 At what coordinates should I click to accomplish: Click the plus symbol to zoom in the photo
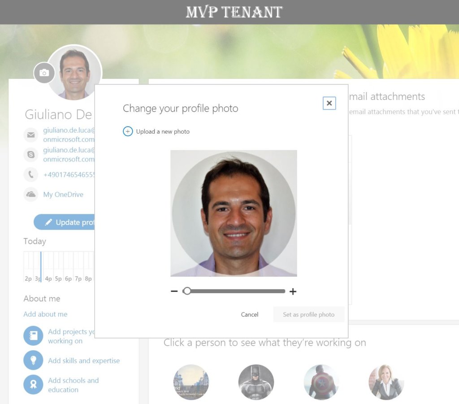(293, 291)
